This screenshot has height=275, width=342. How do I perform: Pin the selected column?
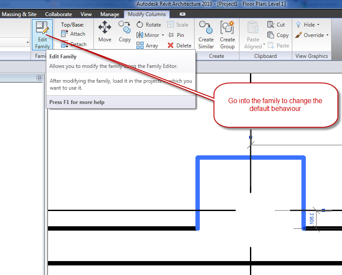[x=176, y=35]
